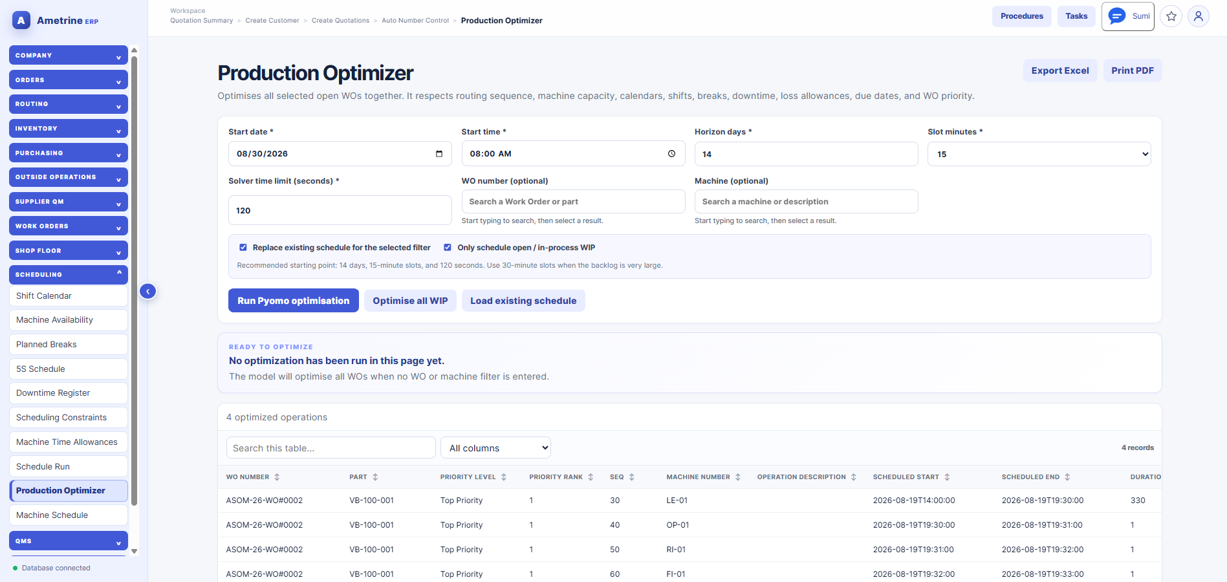Sort by Machine Number column arrows
The image size is (1227, 582).
tap(738, 477)
